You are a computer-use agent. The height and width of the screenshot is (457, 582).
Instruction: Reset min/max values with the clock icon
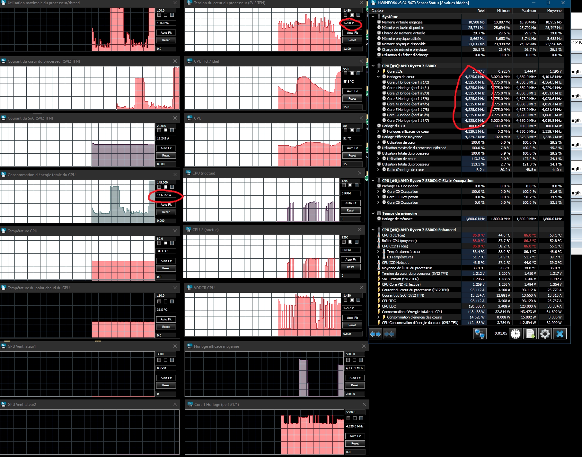pyautogui.click(x=516, y=334)
